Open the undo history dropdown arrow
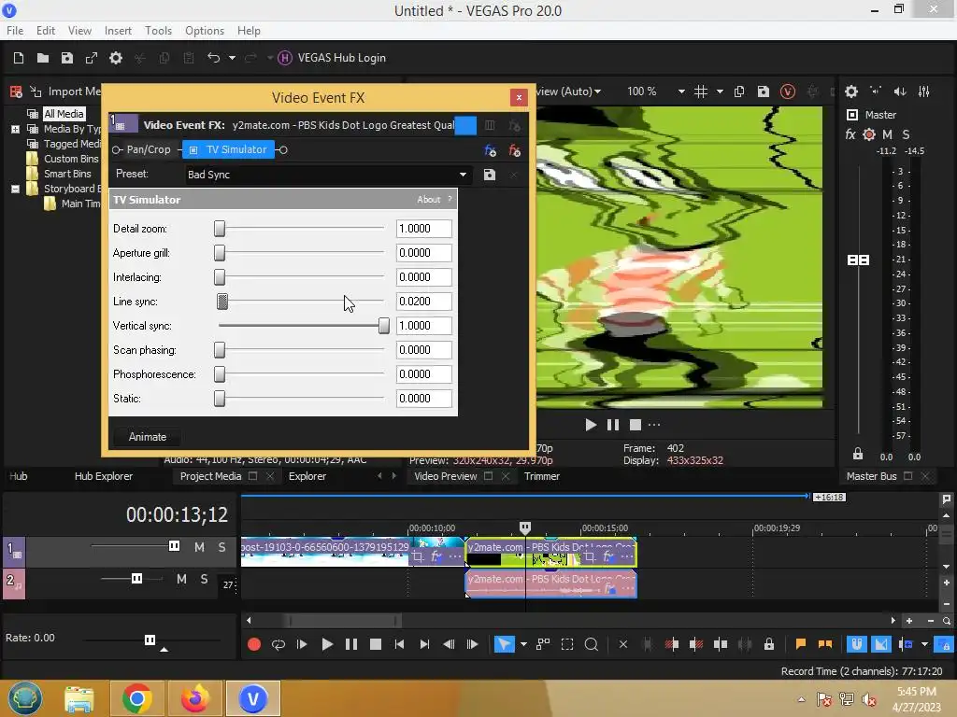The image size is (957, 717). coord(232,58)
